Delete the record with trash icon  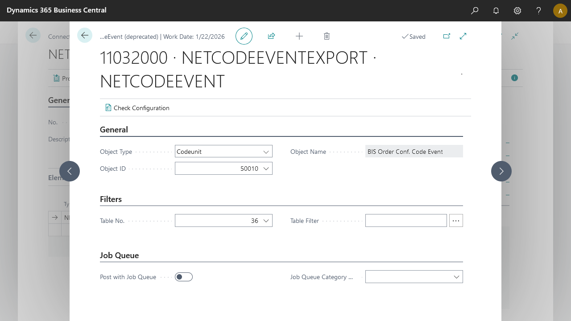point(327,36)
